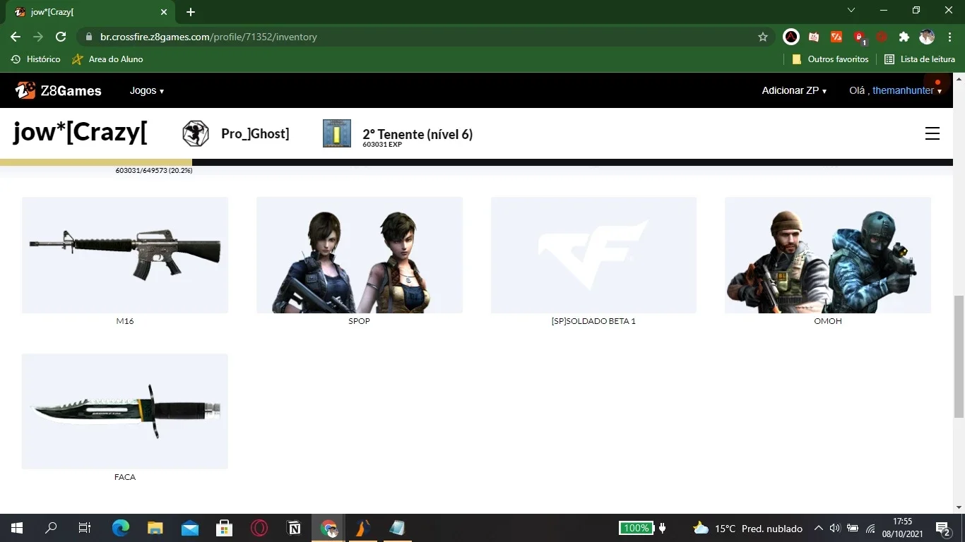The height and width of the screenshot is (542, 965).
Task: Click the site lock icon in address bar
Action: 89,37
